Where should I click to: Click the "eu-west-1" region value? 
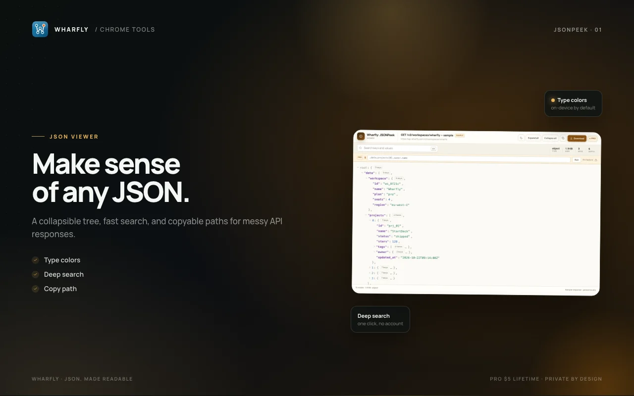[400, 205]
